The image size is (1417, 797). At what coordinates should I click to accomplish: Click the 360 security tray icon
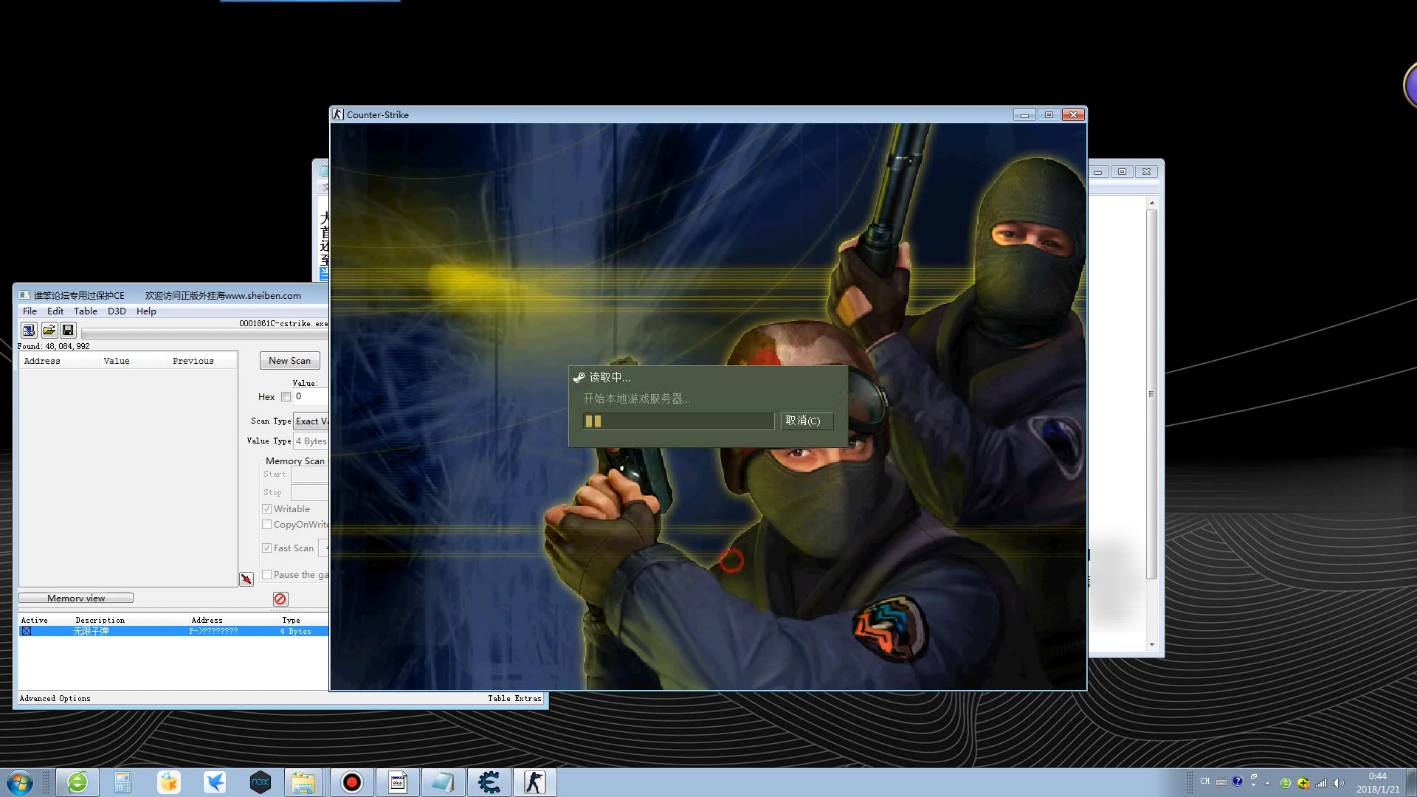point(1303,783)
